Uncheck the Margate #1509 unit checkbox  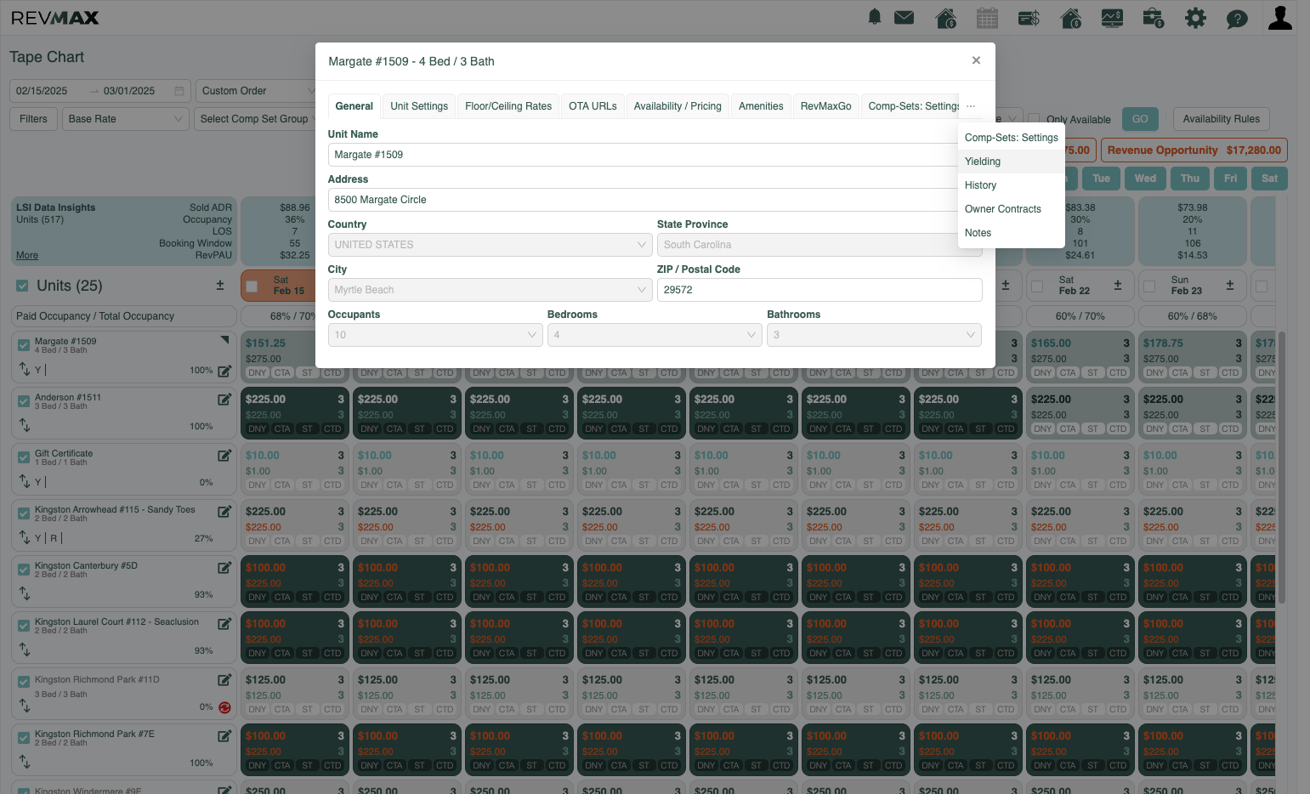click(24, 345)
